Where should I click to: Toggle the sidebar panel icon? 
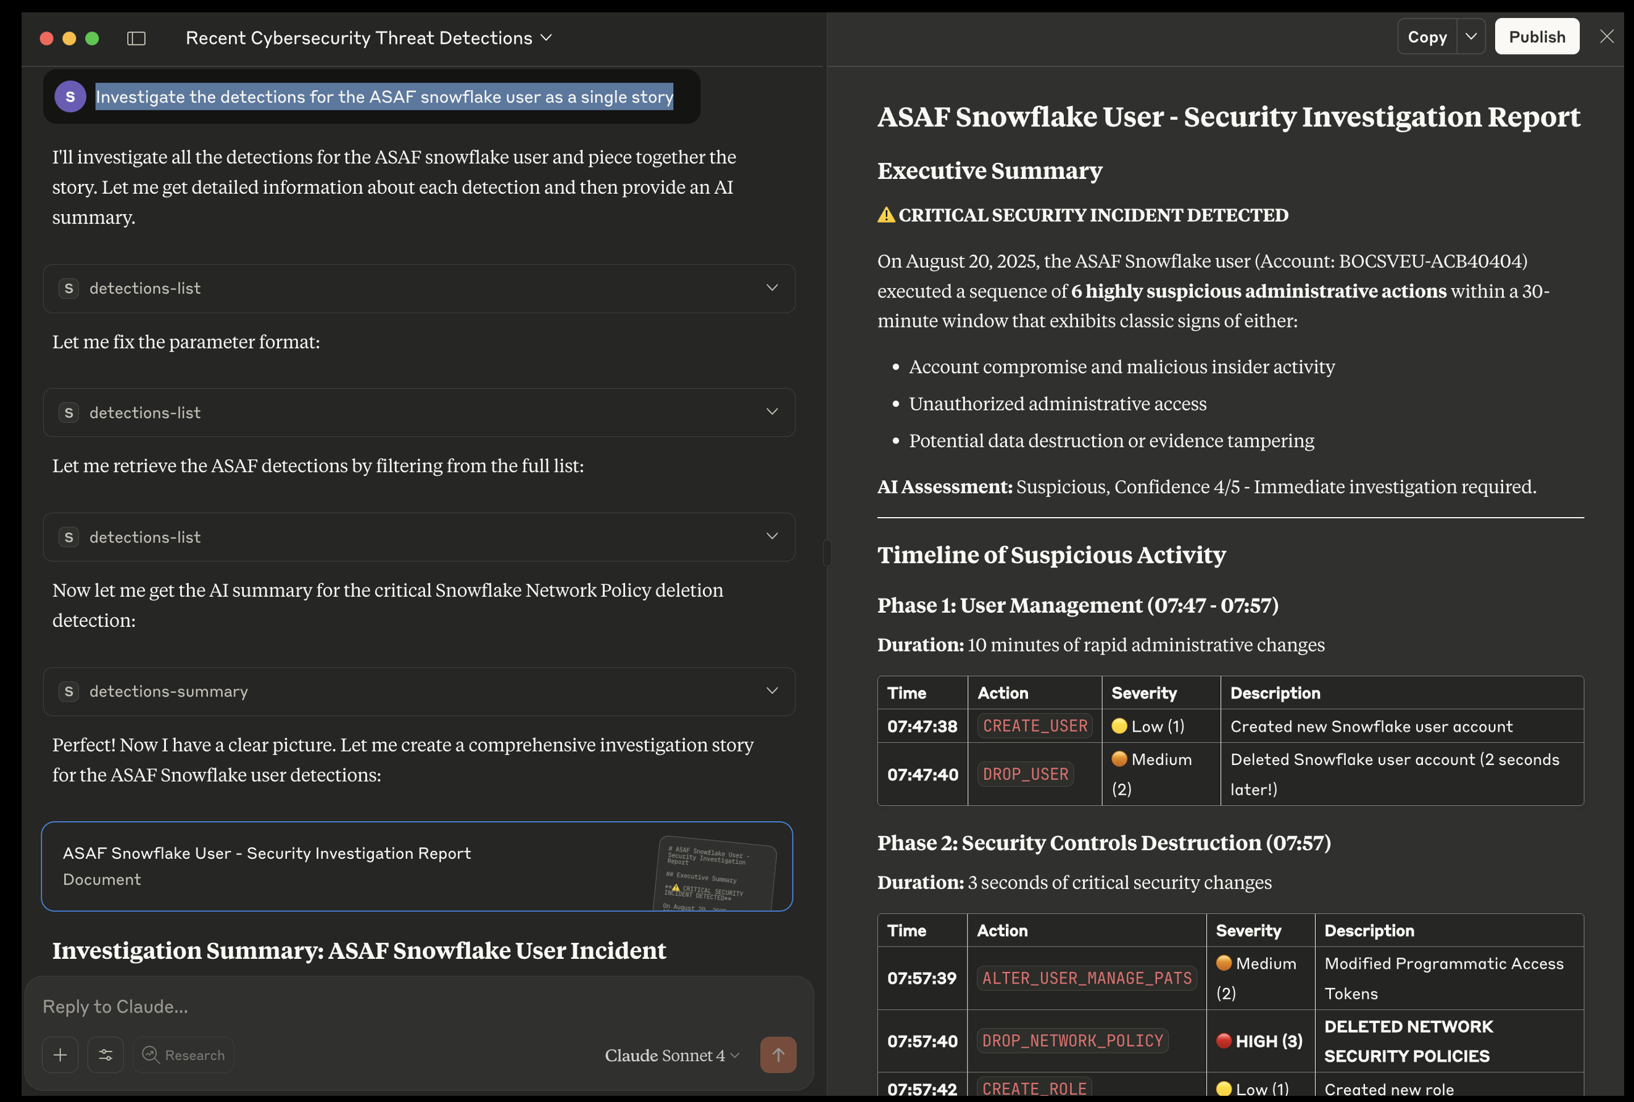click(x=136, y=38)
